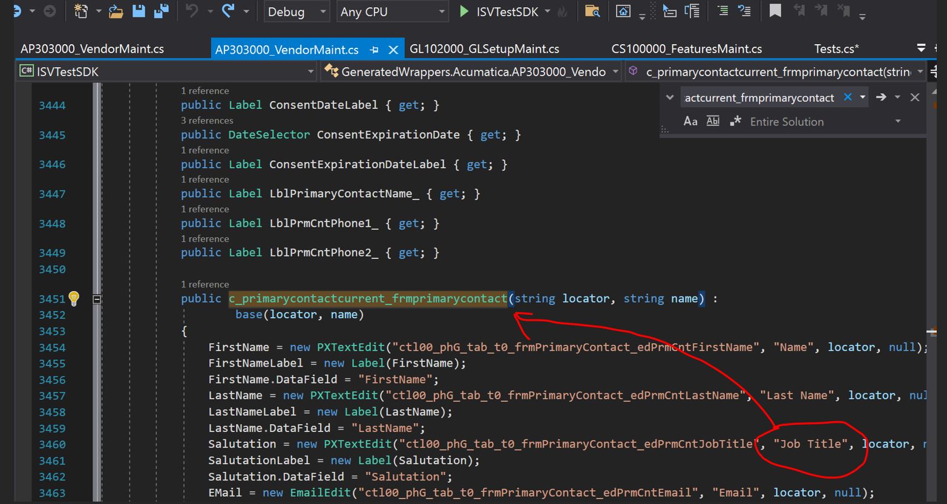Collapse the constructor at line 3451

pyautogui.click(x=97, y=299)
